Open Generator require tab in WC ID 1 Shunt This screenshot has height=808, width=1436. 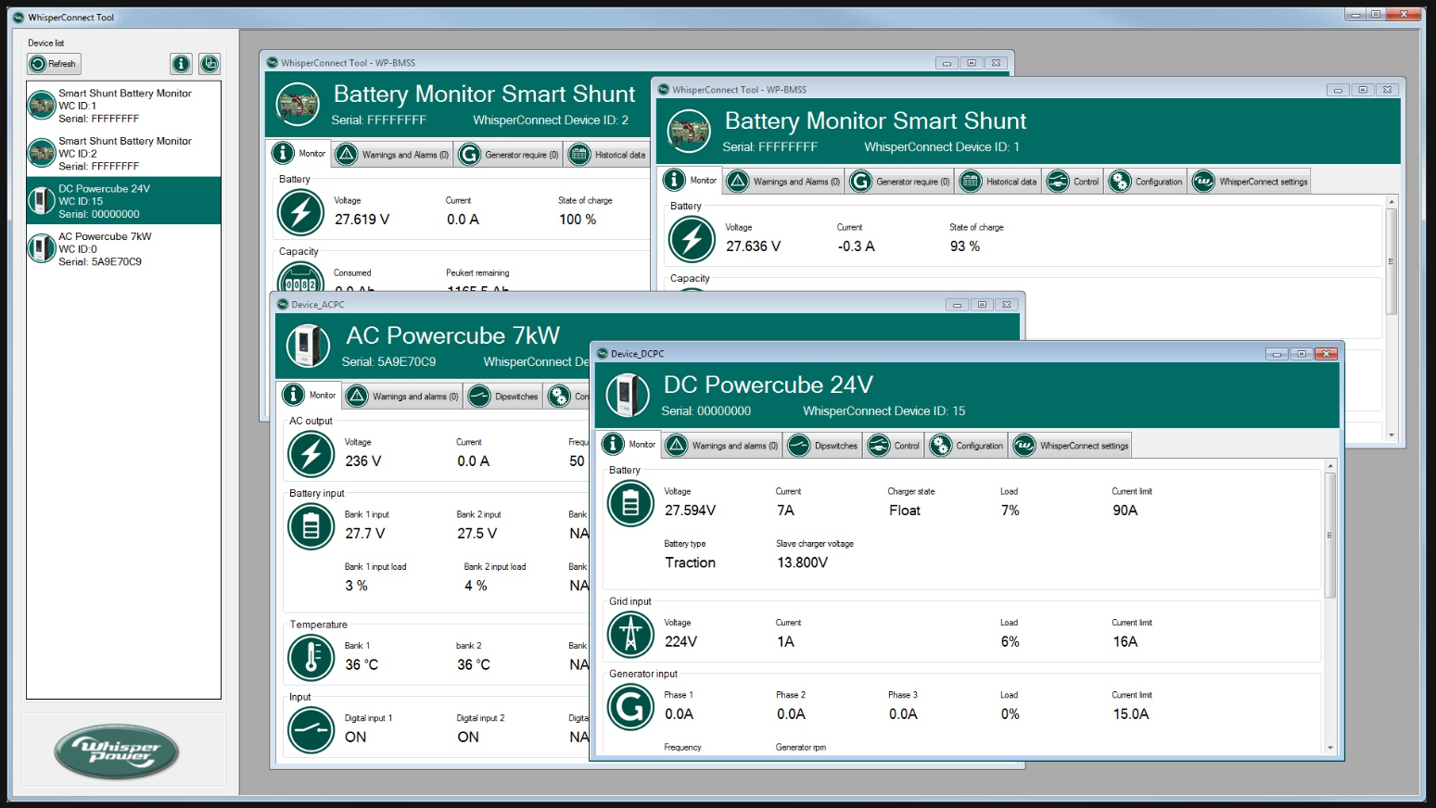tap(900, 182)
